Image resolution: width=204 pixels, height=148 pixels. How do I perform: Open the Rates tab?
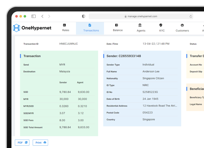point(66,30)
